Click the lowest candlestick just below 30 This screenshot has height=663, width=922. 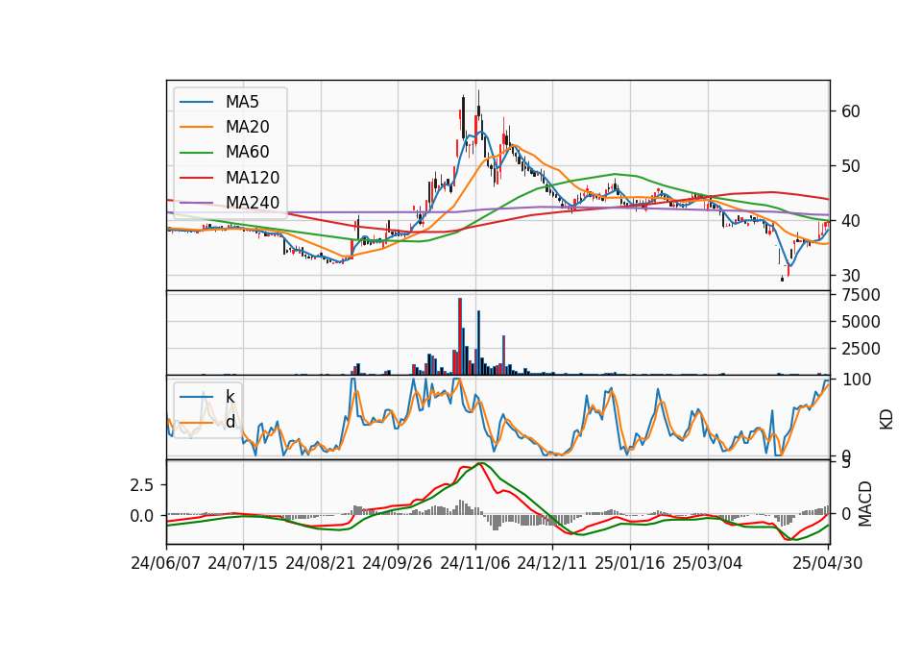click(782, 279)
